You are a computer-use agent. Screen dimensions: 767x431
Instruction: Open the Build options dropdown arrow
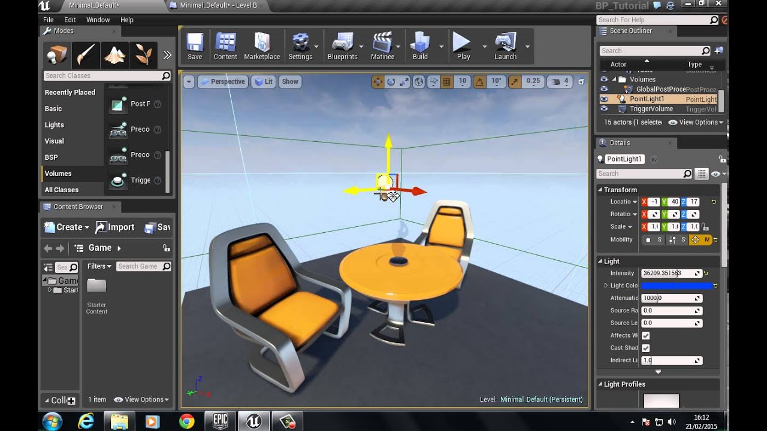coord(441,46)
